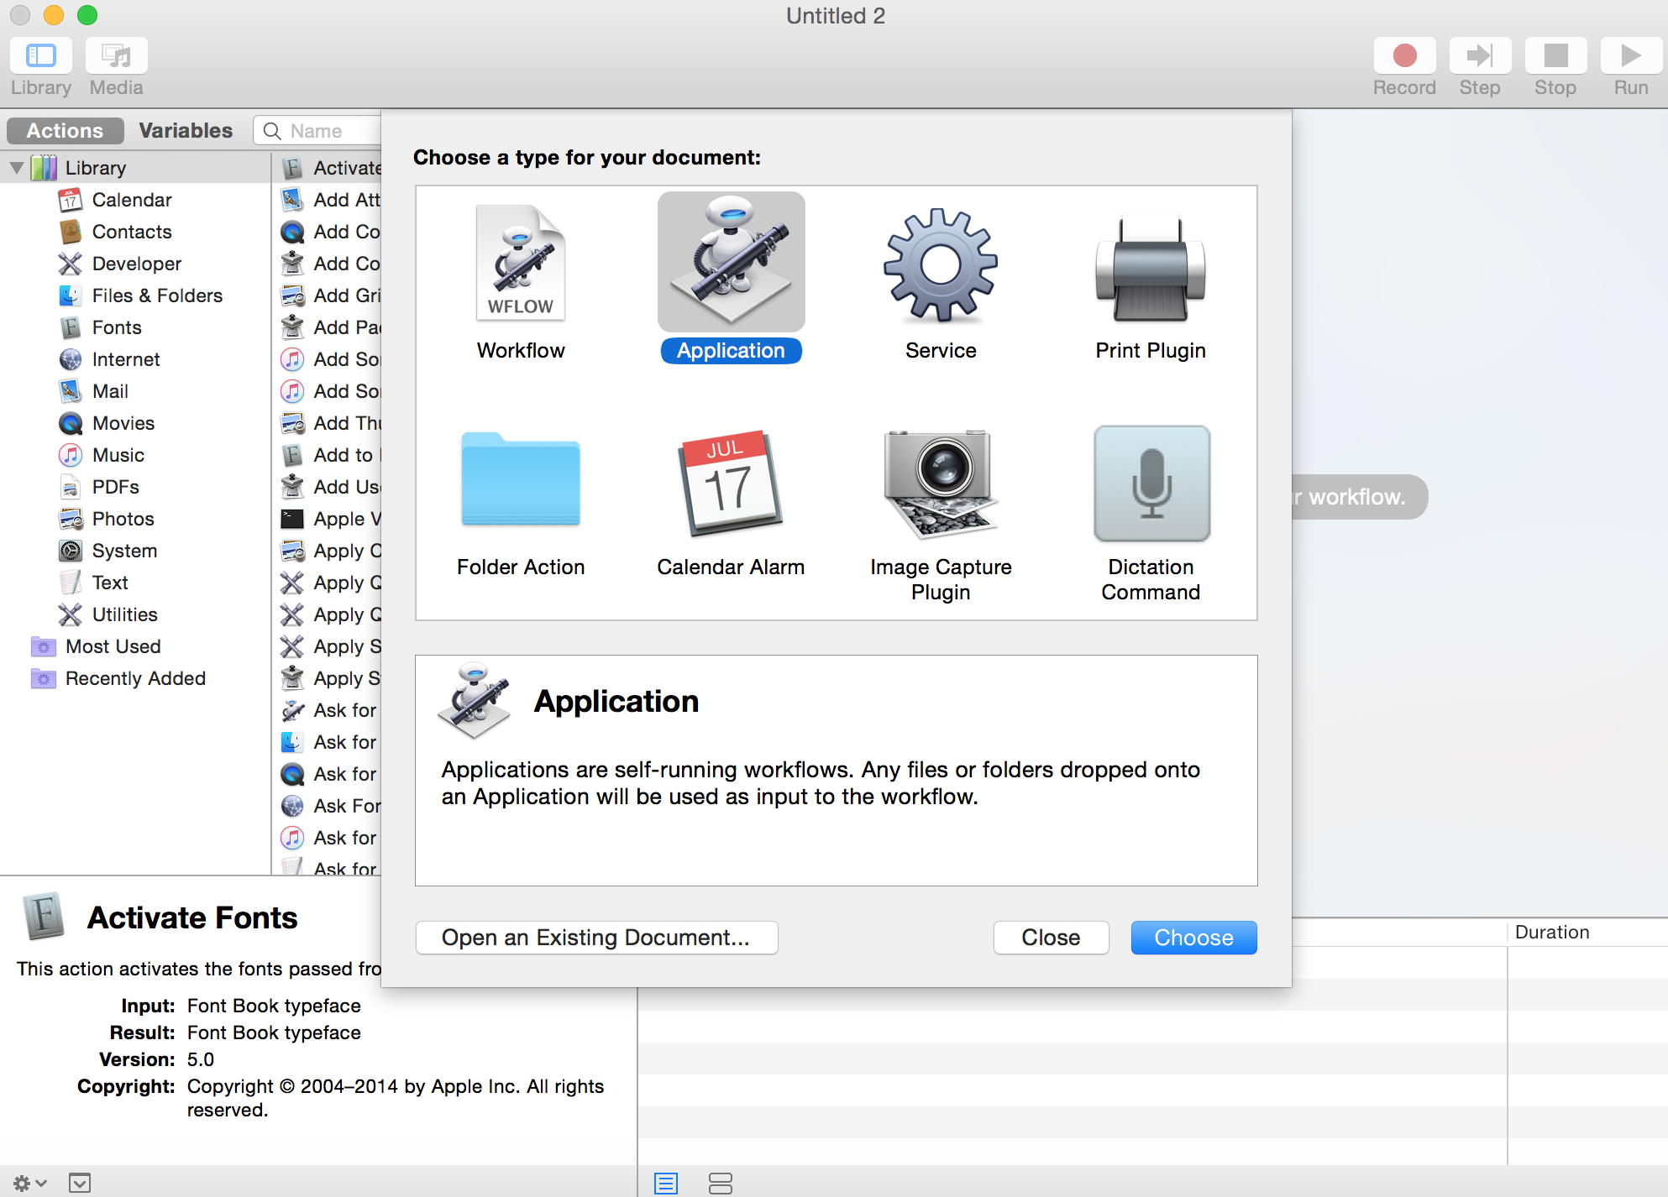Click the blue Choose button
The width and height of the screenshot is (1668, 1197).
pyautogui.click(x=1193, y=938)
